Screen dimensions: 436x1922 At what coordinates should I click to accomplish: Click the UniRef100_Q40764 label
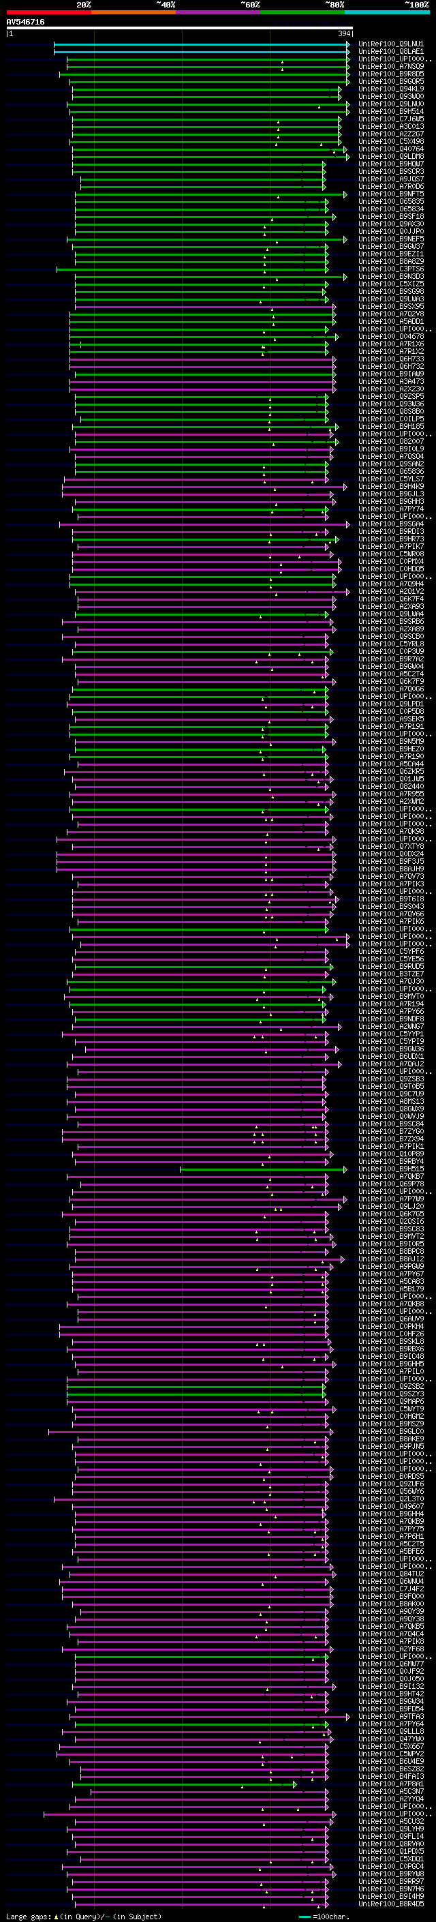pyautogui.click(x=391, y=149)
